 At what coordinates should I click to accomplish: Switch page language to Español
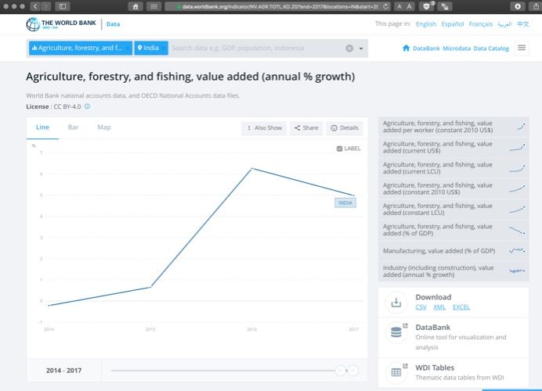(452, 24)
